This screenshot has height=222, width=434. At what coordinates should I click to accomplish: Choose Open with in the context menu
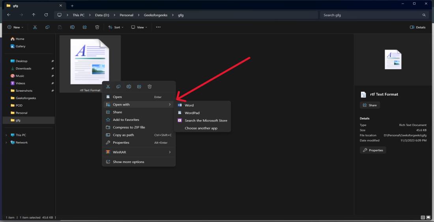point(138,104)
